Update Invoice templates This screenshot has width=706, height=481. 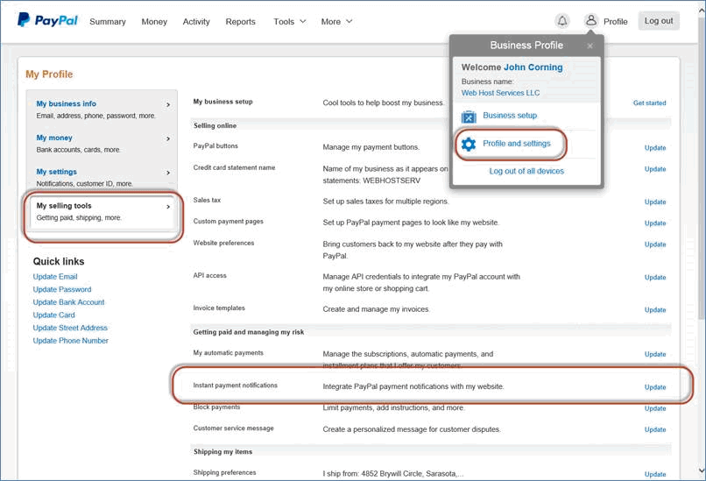[x=655, y=310]
